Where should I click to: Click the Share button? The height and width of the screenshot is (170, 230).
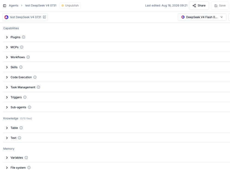[199, 6]
